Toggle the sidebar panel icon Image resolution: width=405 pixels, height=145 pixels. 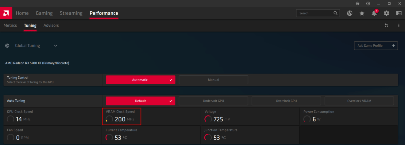pyautogui.click(x=399, y=13)
